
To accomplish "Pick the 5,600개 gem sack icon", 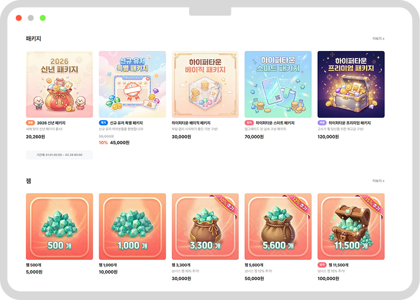I will 278,226.
